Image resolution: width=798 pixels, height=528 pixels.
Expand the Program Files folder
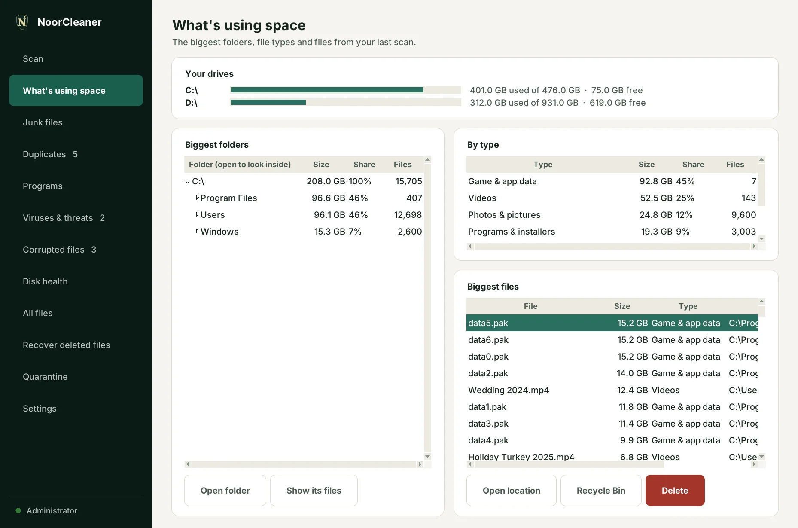(x=197, y=198)
